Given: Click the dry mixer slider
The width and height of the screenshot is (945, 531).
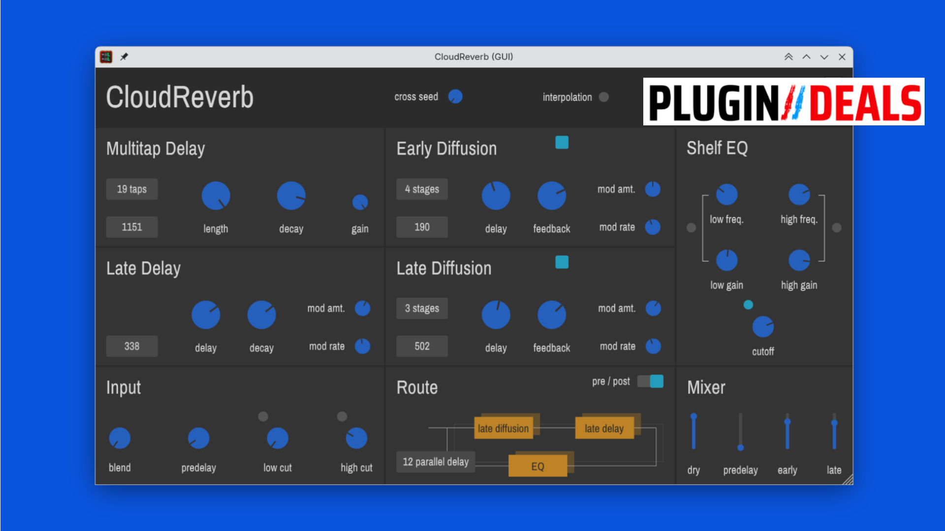Looking at the screenshot, I should 693,432.
